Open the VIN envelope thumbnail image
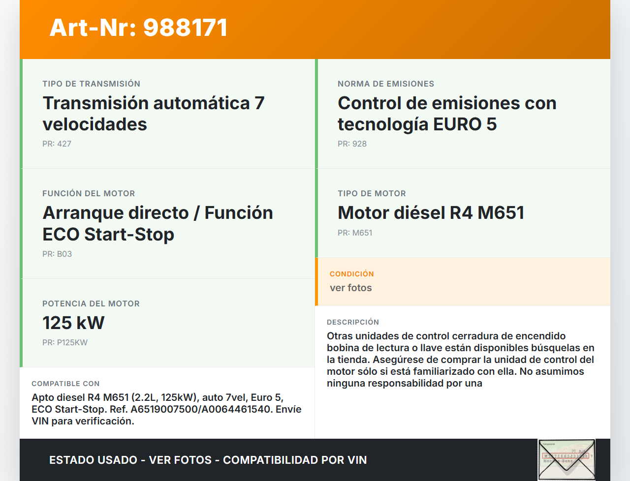Screen dimensions: 630x481 pyautogui.click(x=567, y=459)
